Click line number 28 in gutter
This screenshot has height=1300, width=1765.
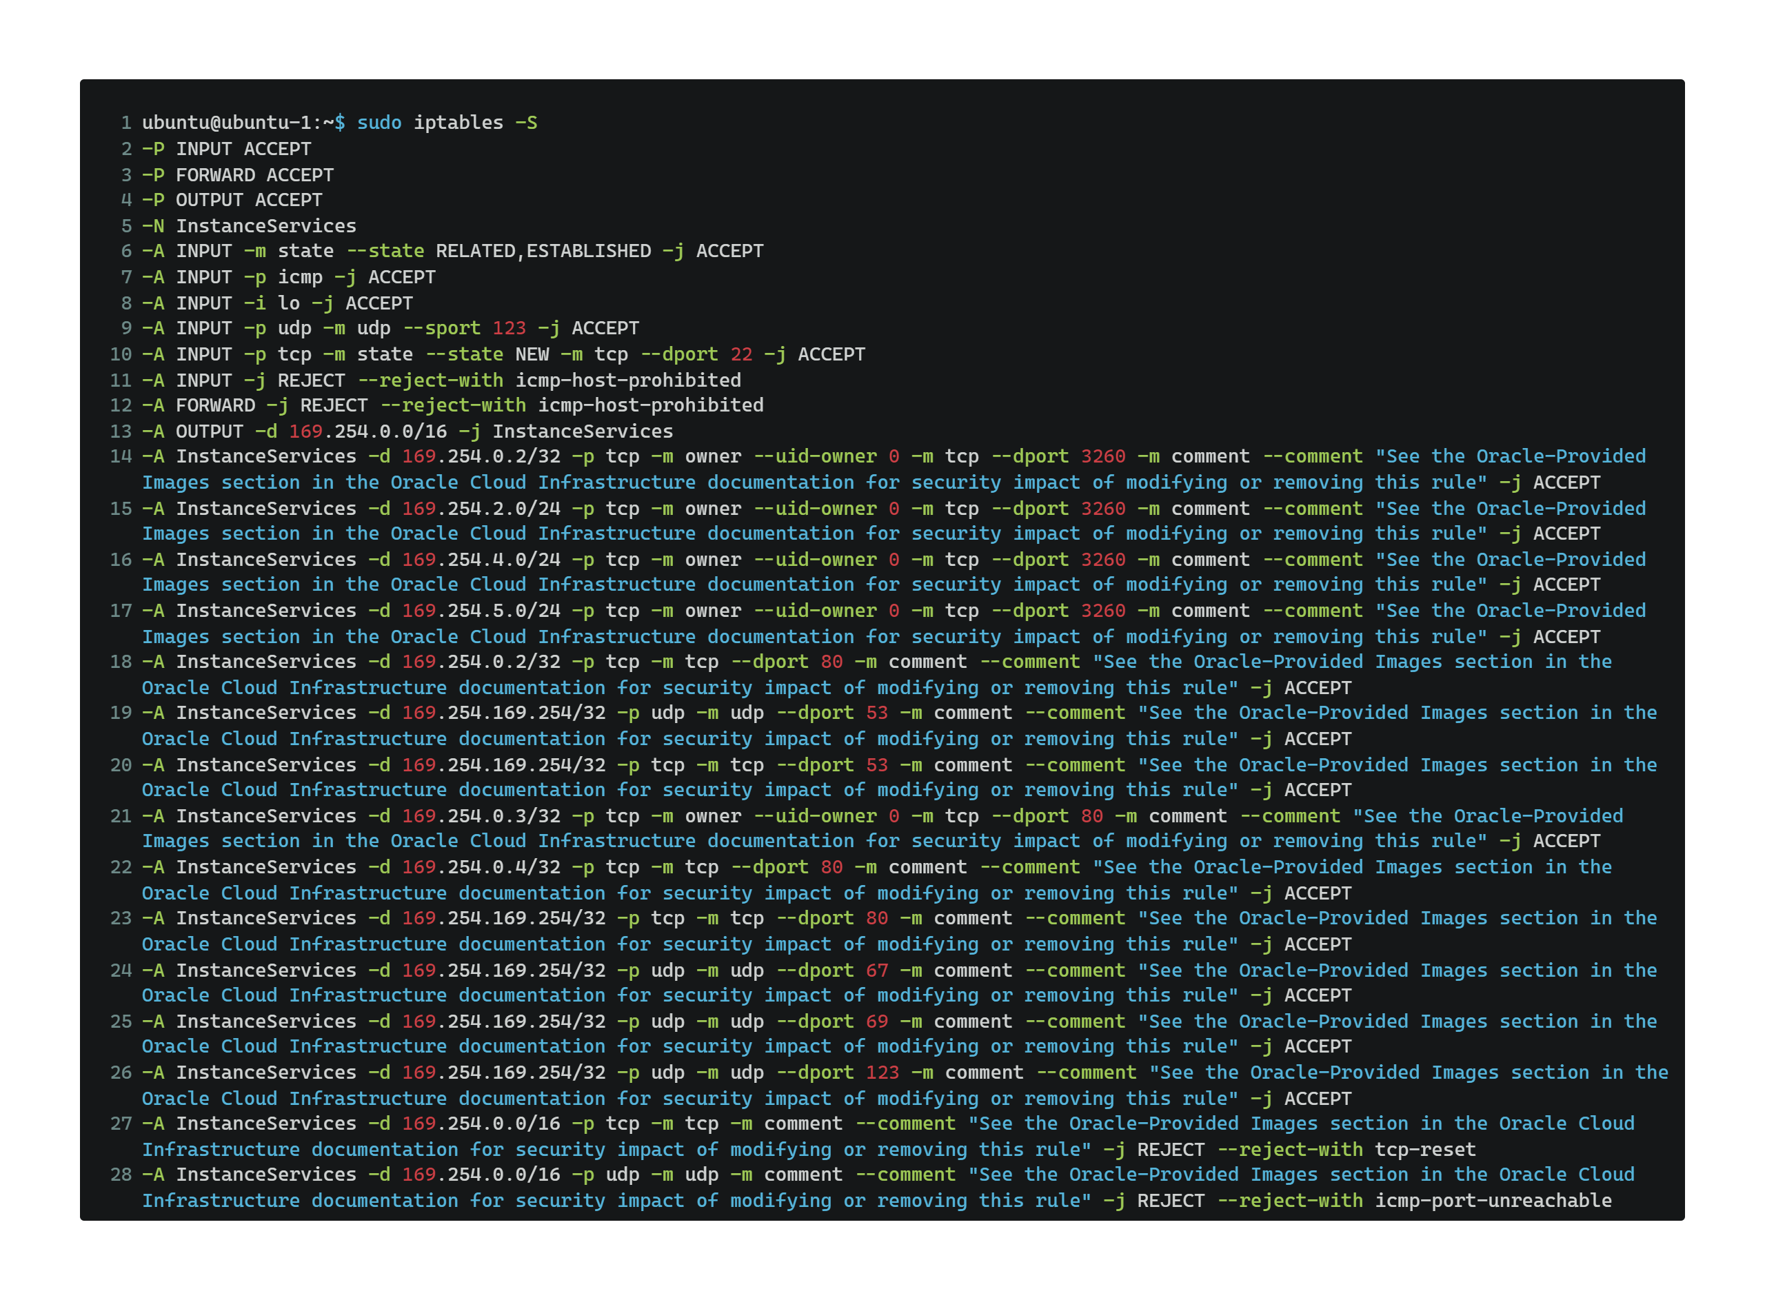click(121, 1175)
